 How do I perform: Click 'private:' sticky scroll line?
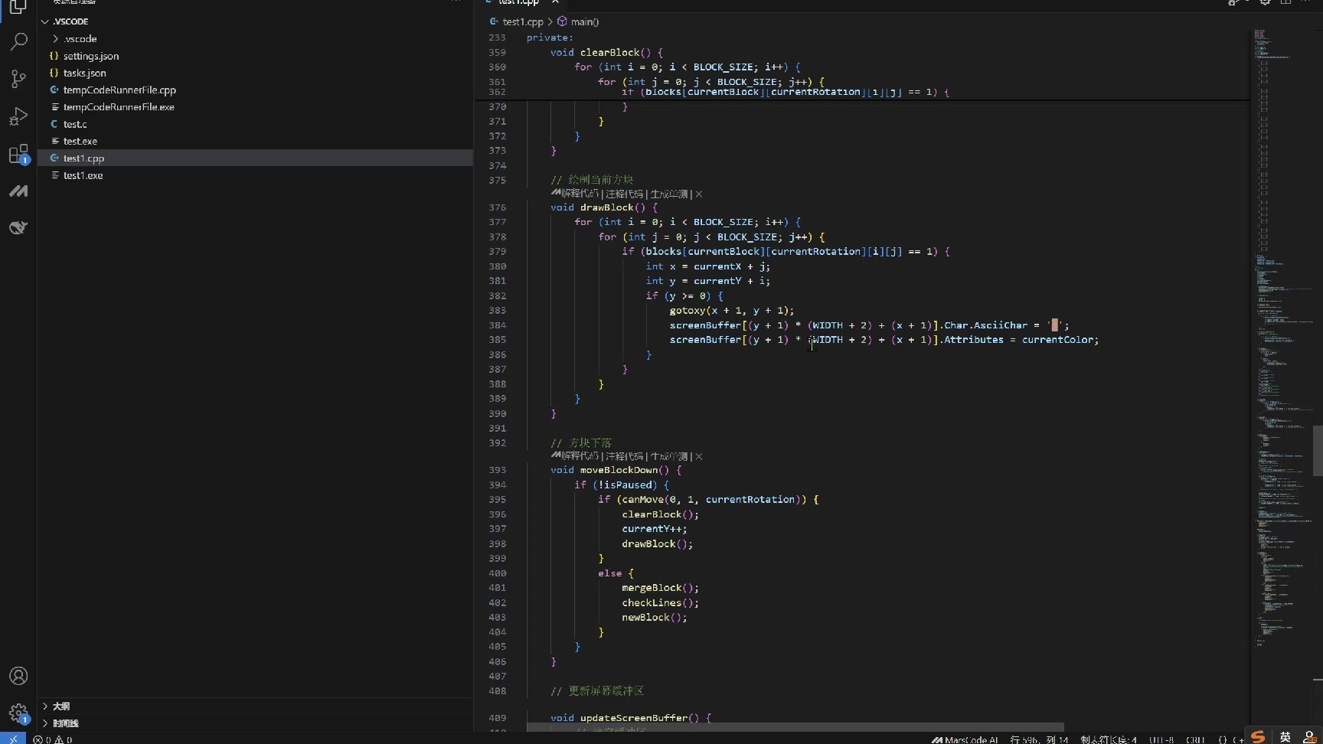click(x=550, y=38)
